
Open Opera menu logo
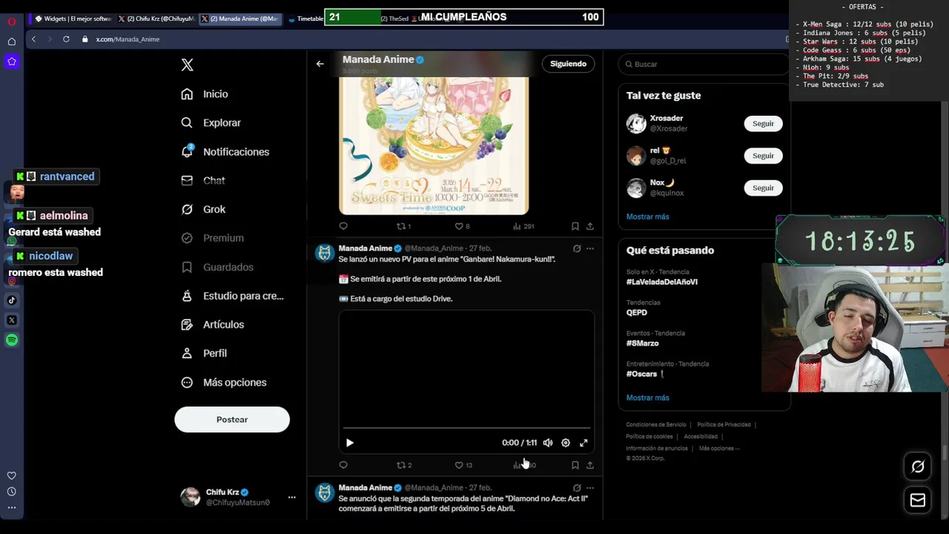coord(12,21)
